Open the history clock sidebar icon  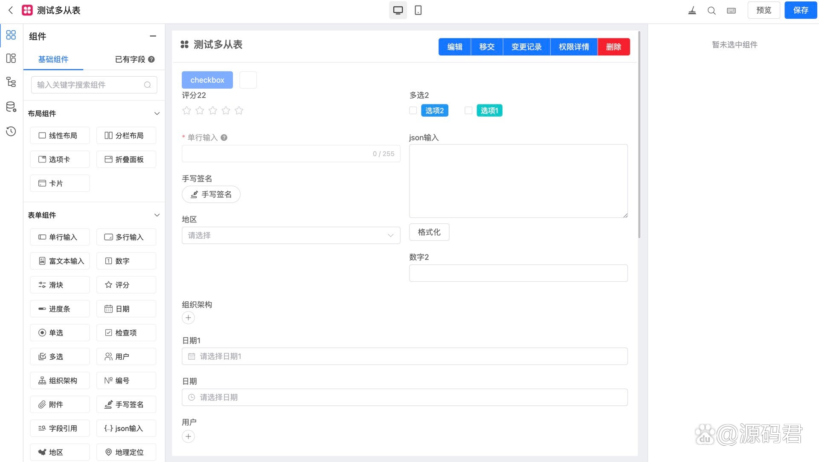tap(11, 131)
